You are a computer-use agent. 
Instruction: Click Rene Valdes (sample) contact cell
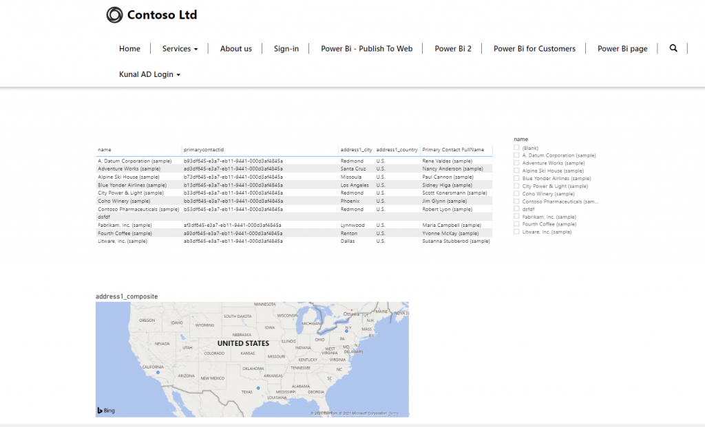pos(447,161)
